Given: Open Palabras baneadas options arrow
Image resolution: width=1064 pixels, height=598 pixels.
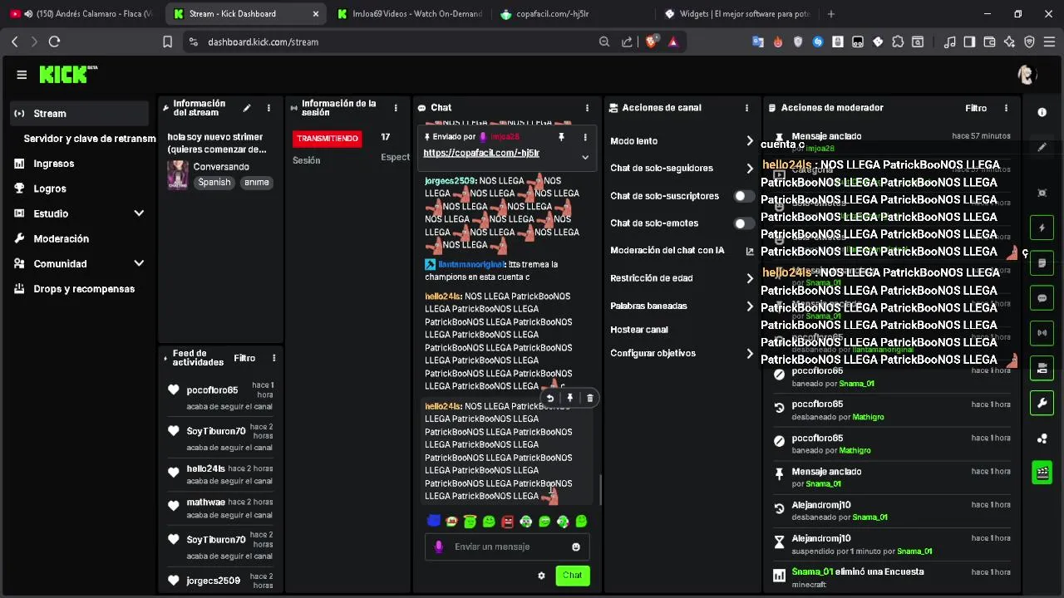Looking at the screenshot, I should 749,306.
